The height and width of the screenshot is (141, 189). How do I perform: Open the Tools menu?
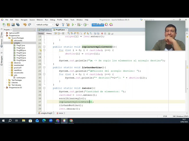[72, 20]
